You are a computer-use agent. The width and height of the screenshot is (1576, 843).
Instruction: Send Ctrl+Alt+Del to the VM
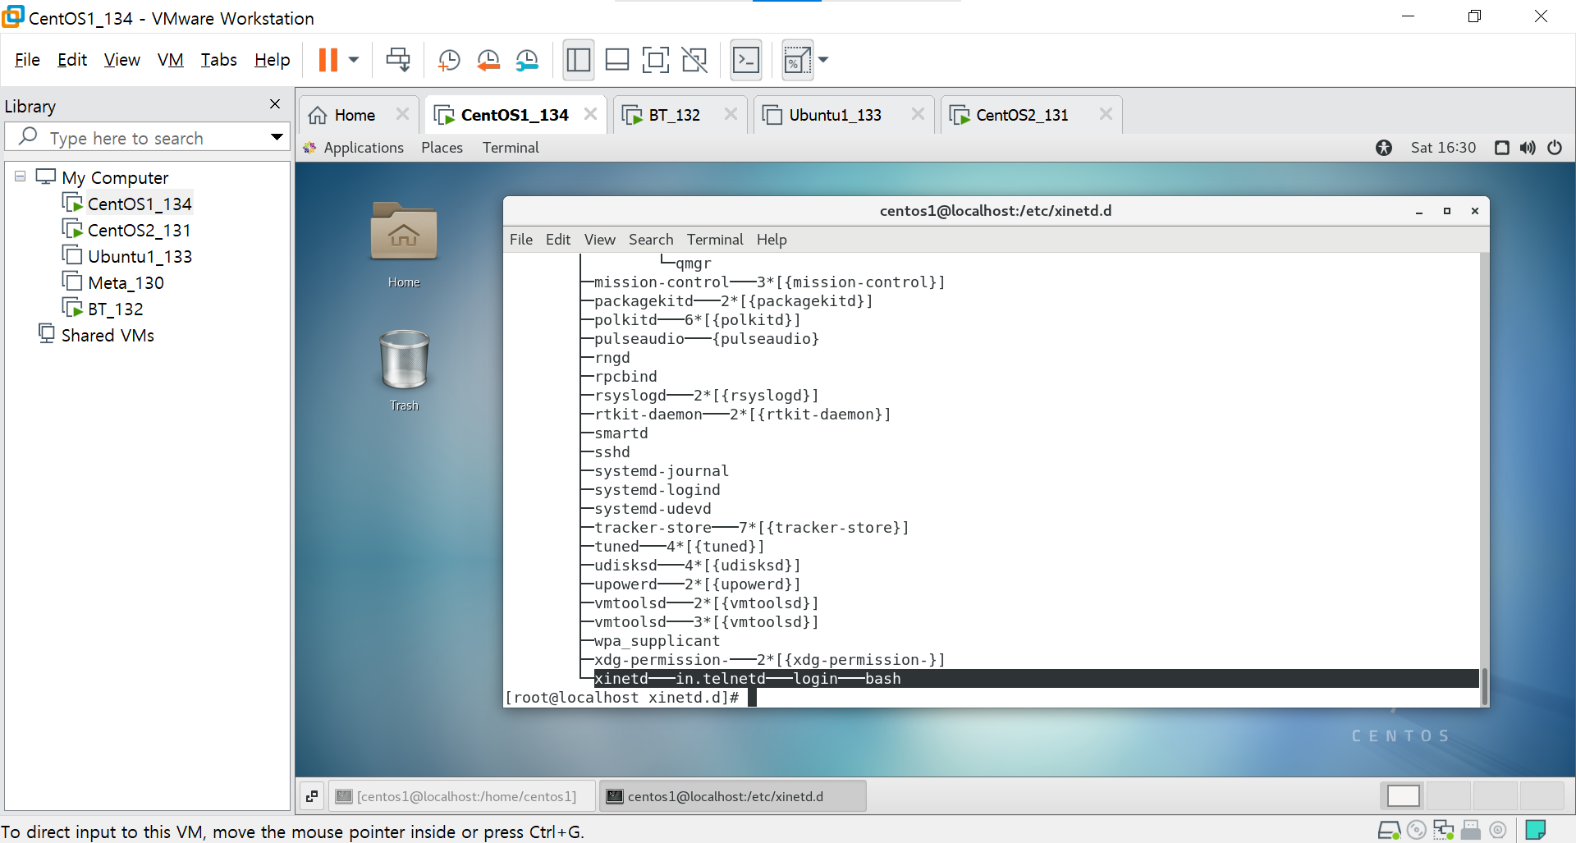398,60
